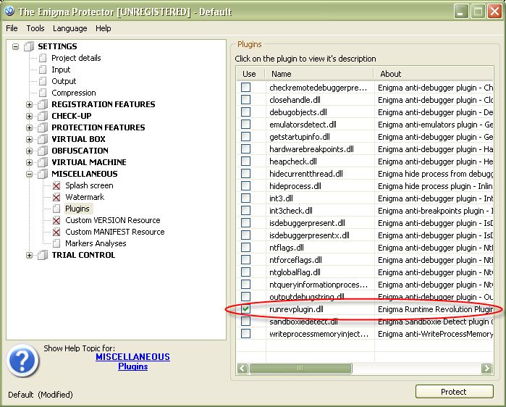The image size is (506, 407).
Task: Select the getstartupinfo.dll plugin name
Action: [300, 137]
